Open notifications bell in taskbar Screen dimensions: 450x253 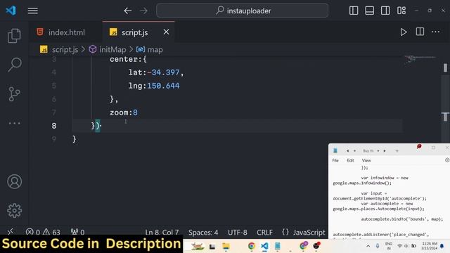click(442, 246)
